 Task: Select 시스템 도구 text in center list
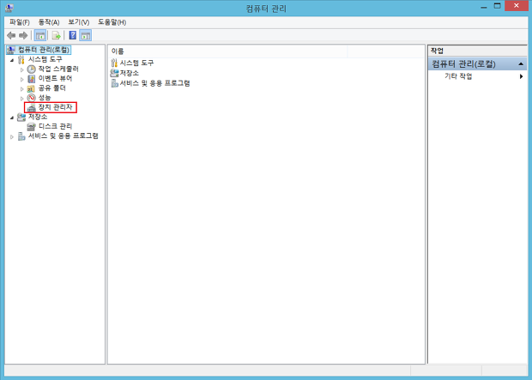(136, 63)
